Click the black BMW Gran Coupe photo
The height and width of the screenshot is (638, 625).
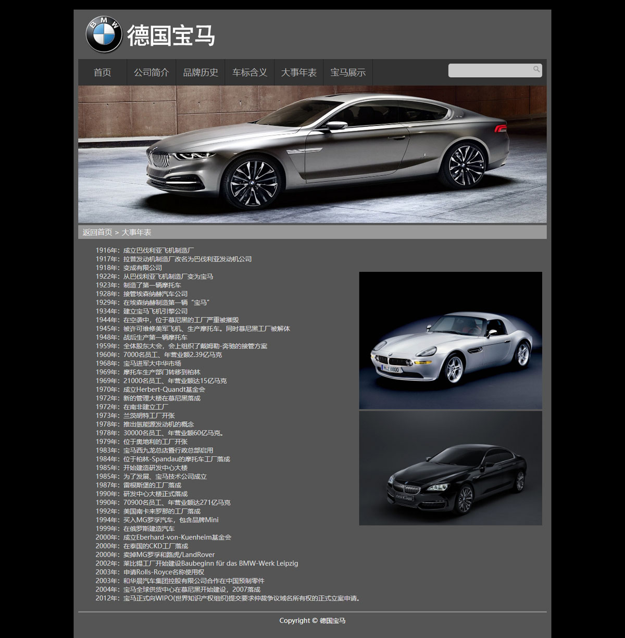tap(451, 468)
